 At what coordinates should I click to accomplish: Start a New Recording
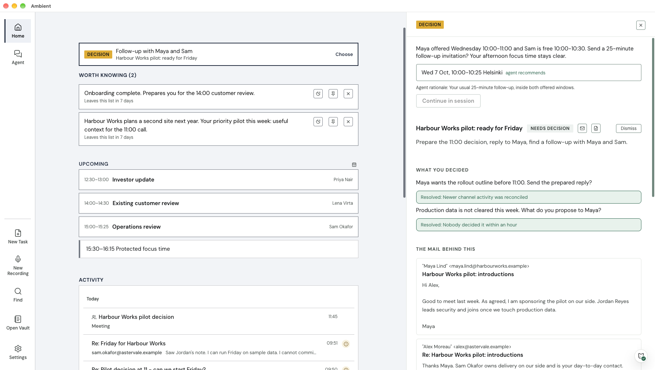[x=18, y=265]
